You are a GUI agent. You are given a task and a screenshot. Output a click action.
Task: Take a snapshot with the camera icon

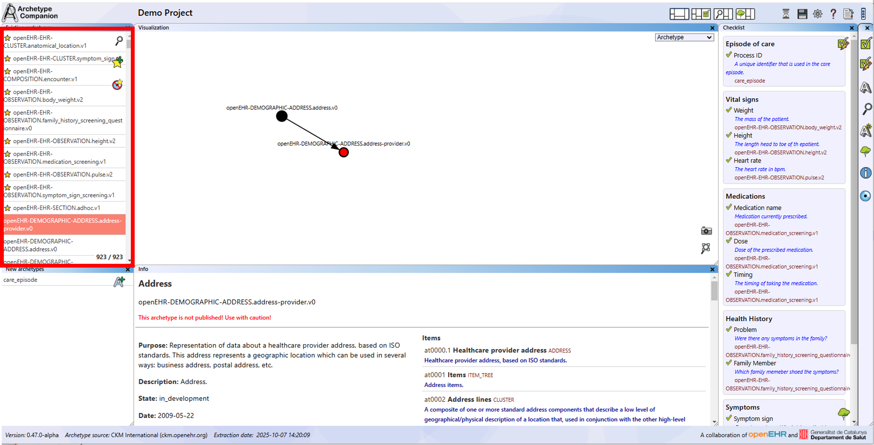(x=706, y=231)
